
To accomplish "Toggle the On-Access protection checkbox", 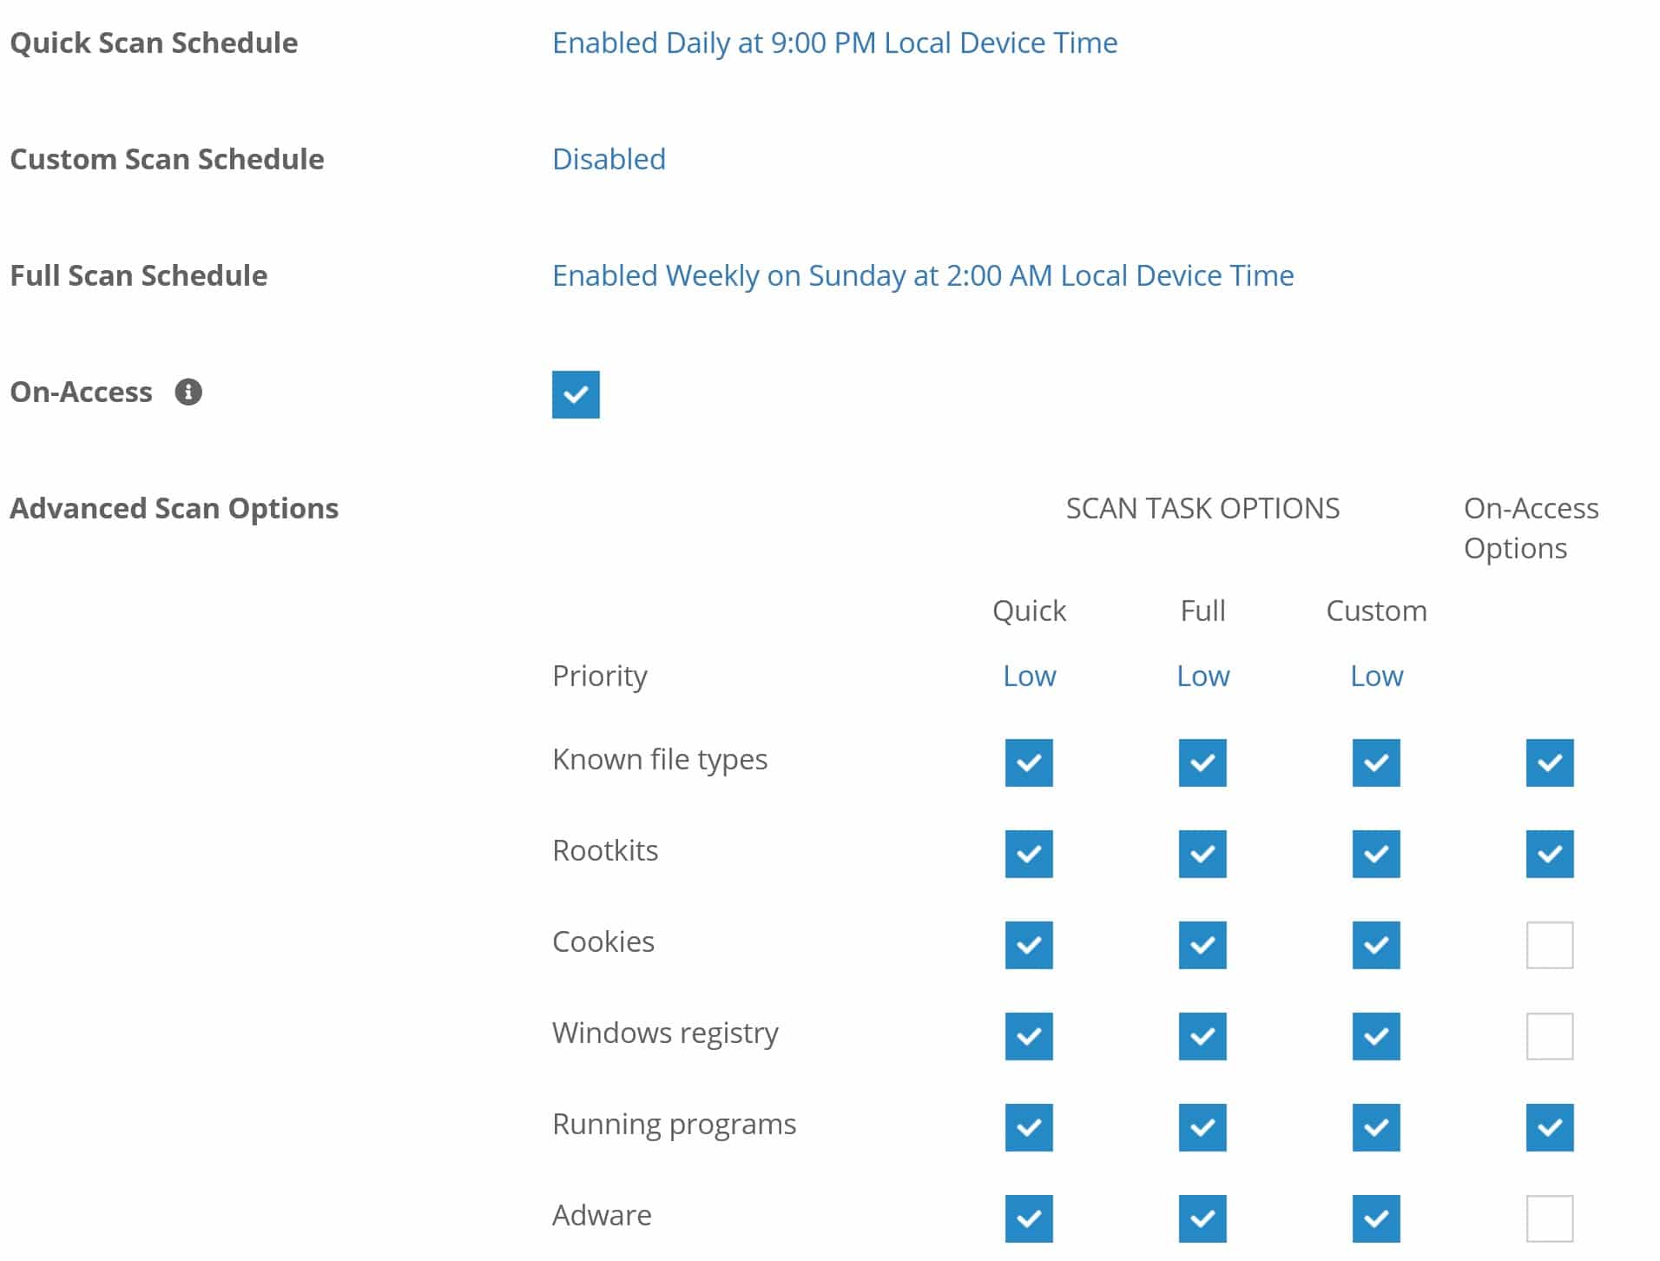I will click(x=576, y=394).
